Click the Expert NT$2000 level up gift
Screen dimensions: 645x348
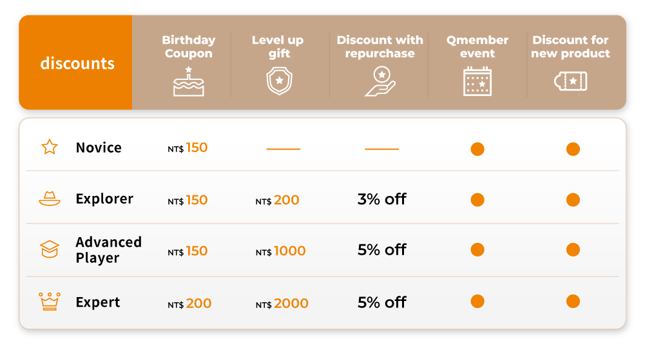coord(282,304)
